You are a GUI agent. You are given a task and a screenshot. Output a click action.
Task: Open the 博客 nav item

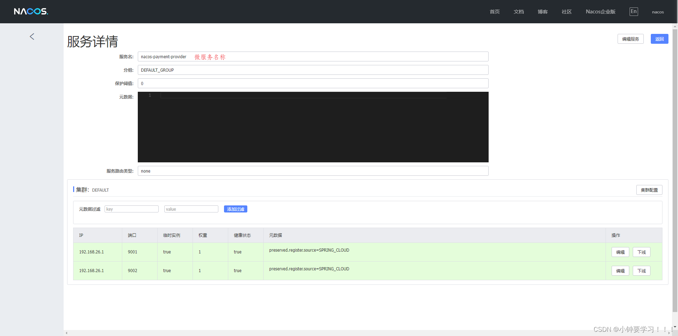click(x=543, y=12)
